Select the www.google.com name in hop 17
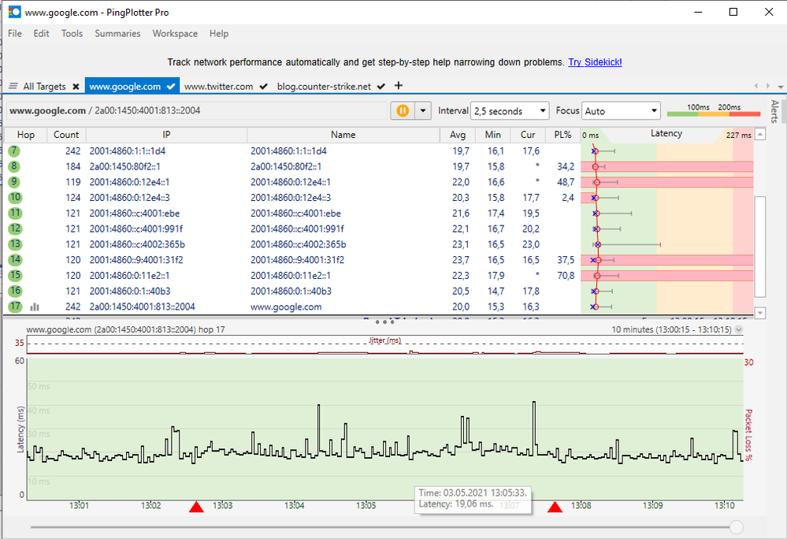 pyautogui.click(x=286, y=307)
